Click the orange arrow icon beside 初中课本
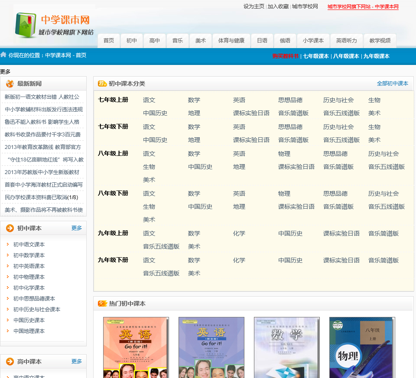This screenshot has height=378, width=416. tap(10, 228)
